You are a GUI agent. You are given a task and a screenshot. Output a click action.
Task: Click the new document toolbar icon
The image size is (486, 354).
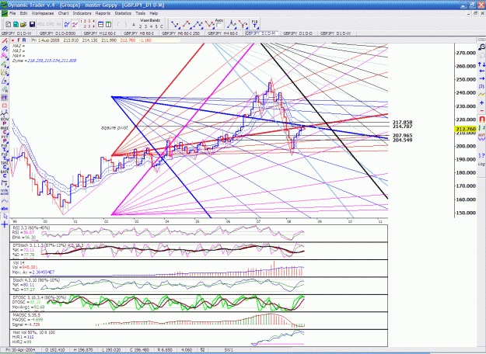[x=9, y=24]
